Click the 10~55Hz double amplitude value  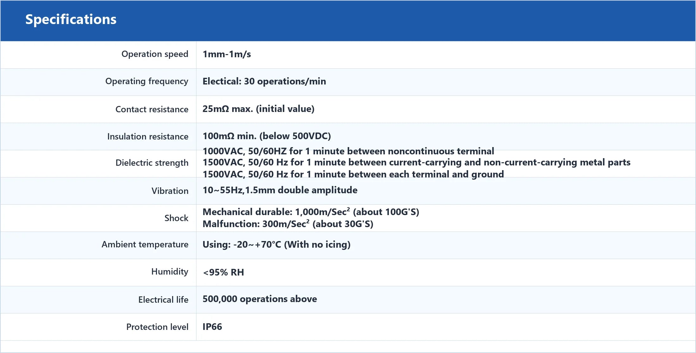[280, 190]
